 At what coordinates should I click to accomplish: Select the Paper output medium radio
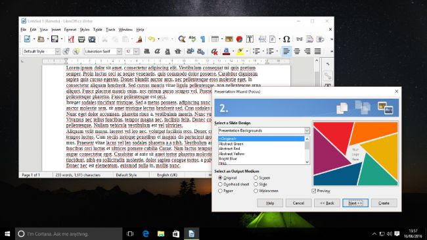(220, 191)
